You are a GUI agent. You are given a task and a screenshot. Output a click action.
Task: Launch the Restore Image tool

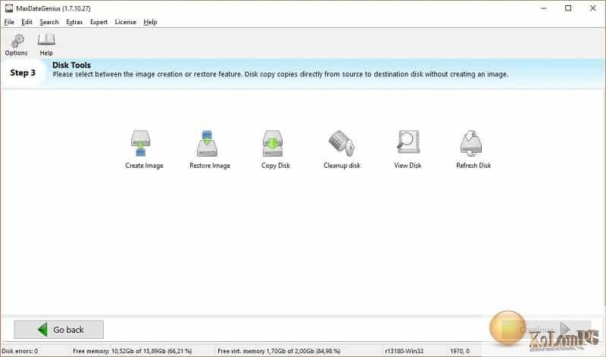point(210,149)
